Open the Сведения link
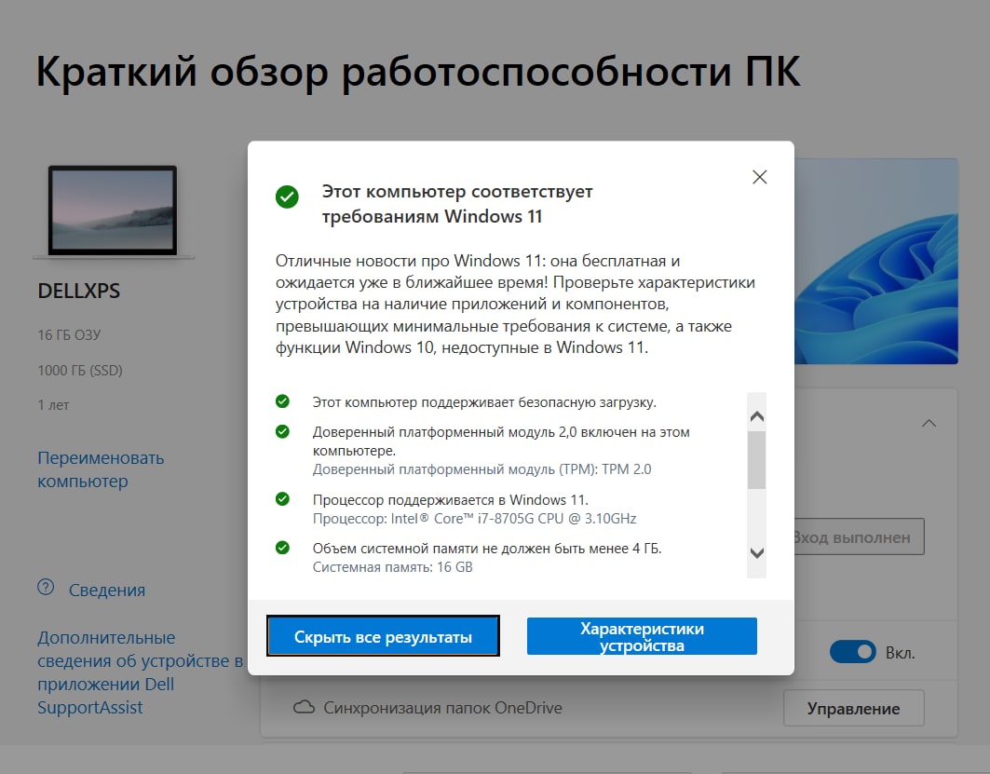 (x=107, y=591)
